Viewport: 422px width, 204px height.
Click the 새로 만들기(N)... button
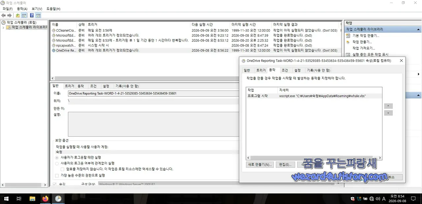[260, 165]
